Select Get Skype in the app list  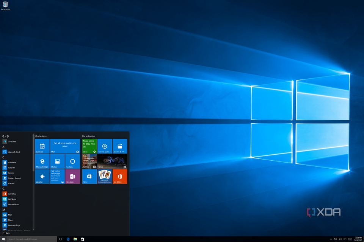[x=12, y=199]
